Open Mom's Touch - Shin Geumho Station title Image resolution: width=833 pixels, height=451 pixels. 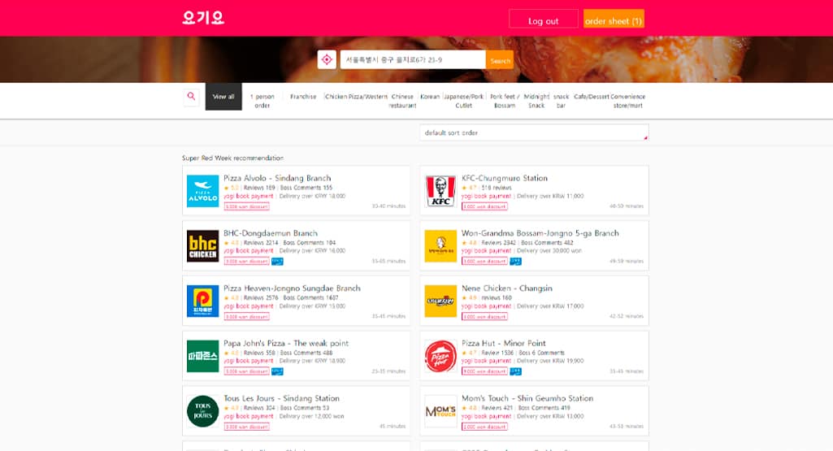pos(527,398)
